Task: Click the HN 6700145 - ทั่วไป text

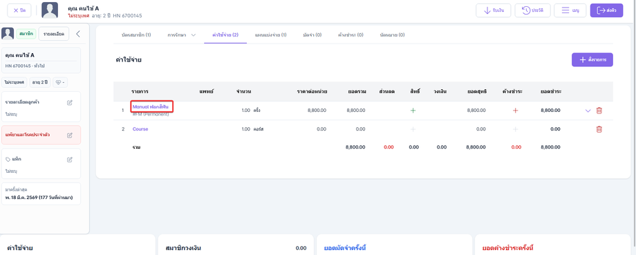Action: (25, 66)
